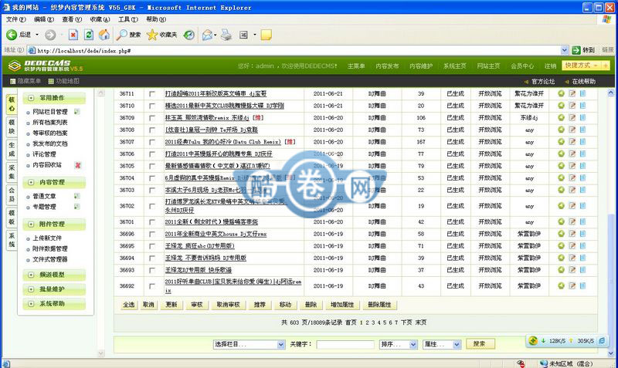This screenshot has height=368, width=618.
Task: Click the IE Refresh page icon
Action: tap(89, 35)
